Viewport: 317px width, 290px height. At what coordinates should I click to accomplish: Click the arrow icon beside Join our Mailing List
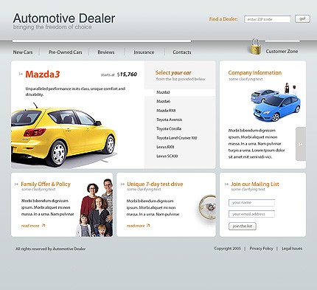[x=226, y=184]
